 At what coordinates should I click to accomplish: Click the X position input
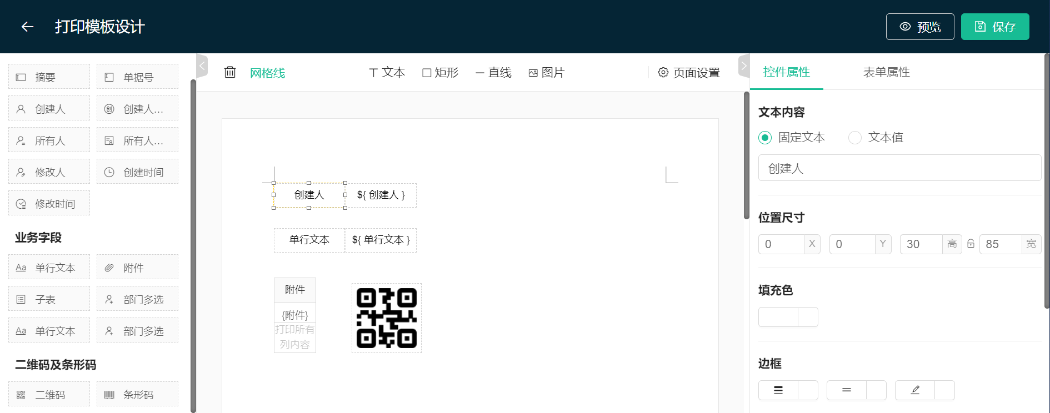point(781,244)
